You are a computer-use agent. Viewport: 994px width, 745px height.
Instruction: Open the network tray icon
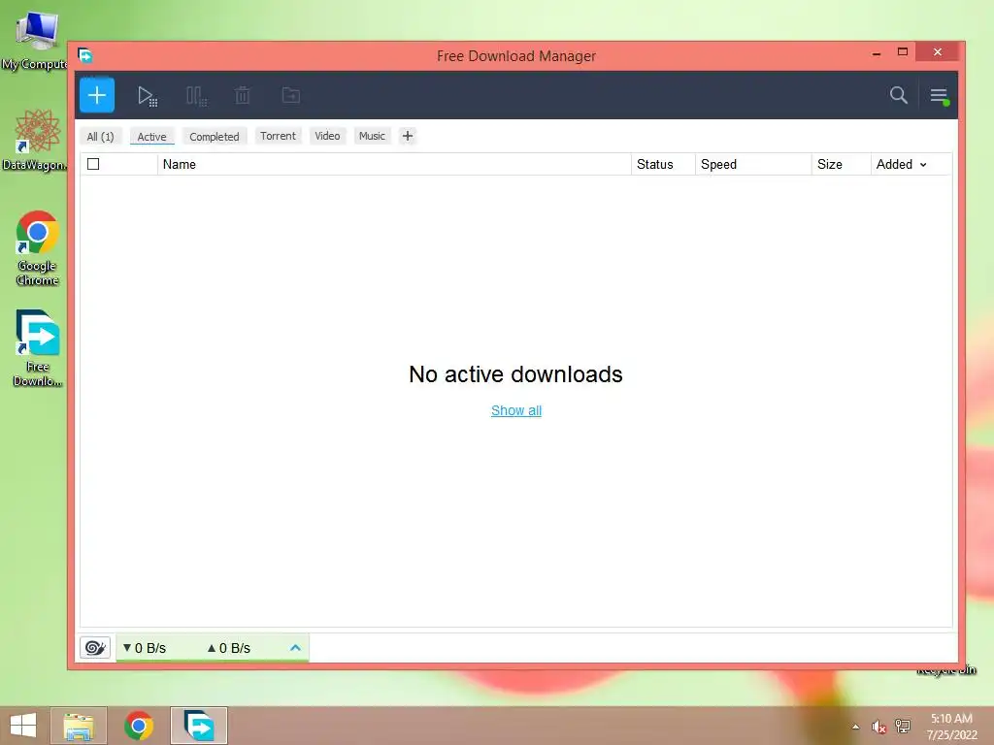pyautogui.click(x=903, y=727)
